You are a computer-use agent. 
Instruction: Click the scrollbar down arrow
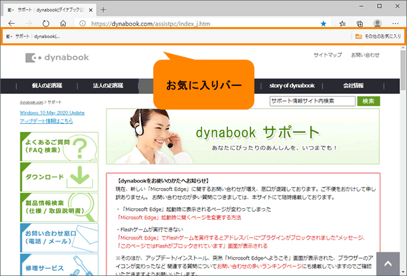click(403, 272)
